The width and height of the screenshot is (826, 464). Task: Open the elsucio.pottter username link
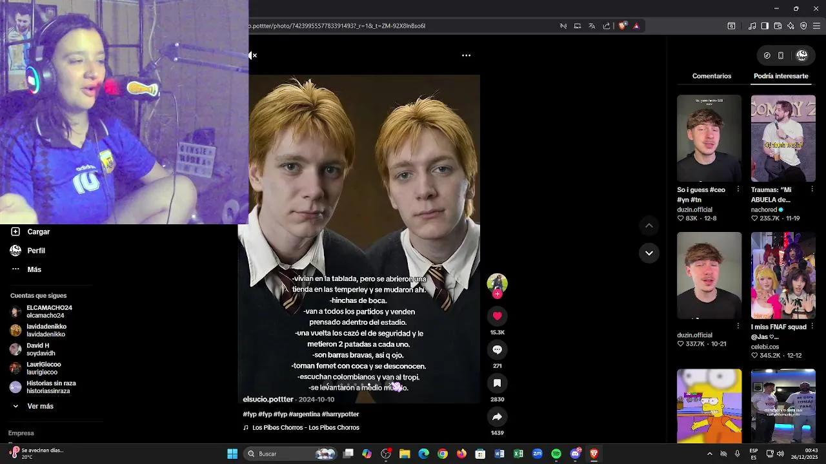click(x=268, y=400)
